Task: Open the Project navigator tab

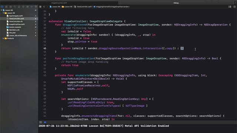Action: (2, 7)
